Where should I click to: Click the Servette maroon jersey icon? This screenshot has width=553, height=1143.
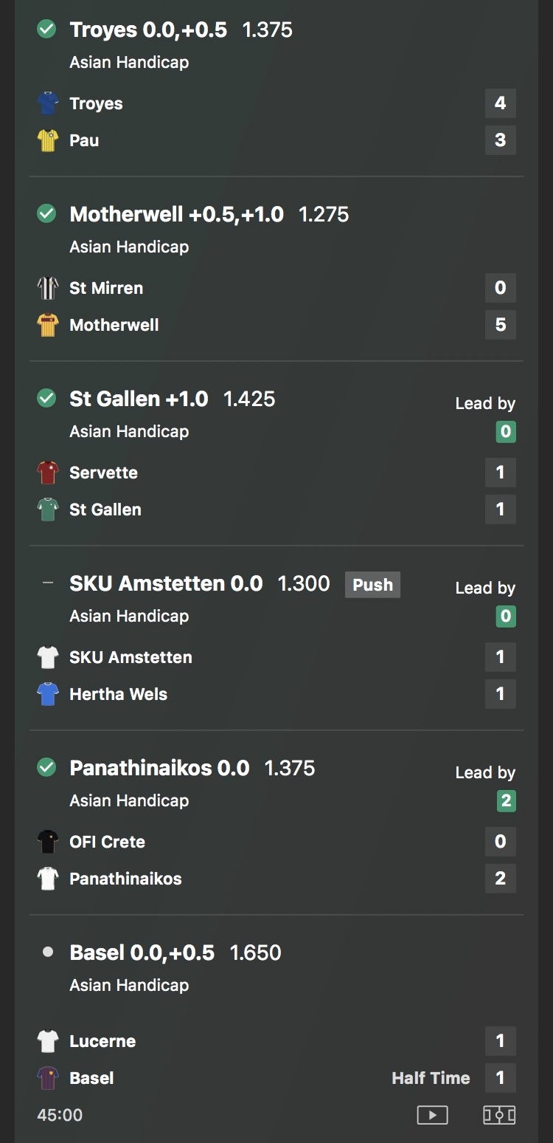point(48,473)
